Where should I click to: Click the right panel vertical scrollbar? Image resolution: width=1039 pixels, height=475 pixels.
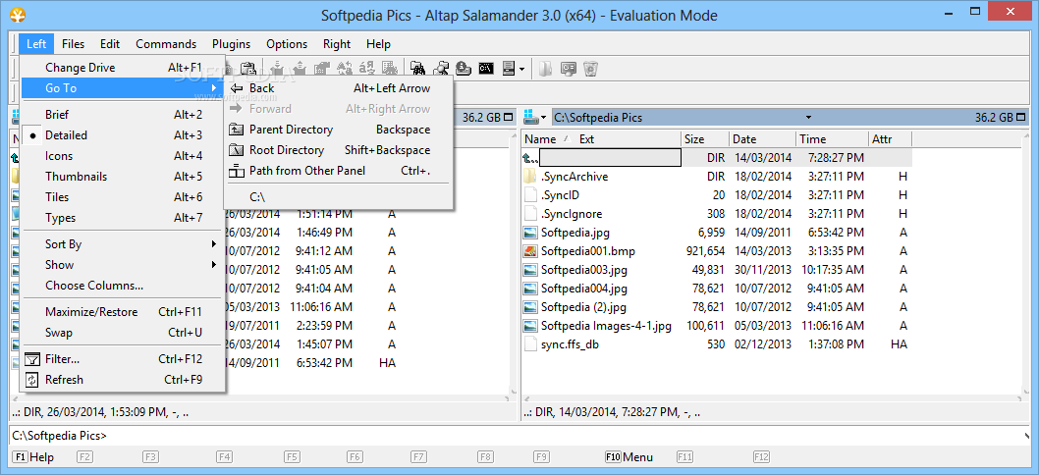click(x=1024, y=265)
